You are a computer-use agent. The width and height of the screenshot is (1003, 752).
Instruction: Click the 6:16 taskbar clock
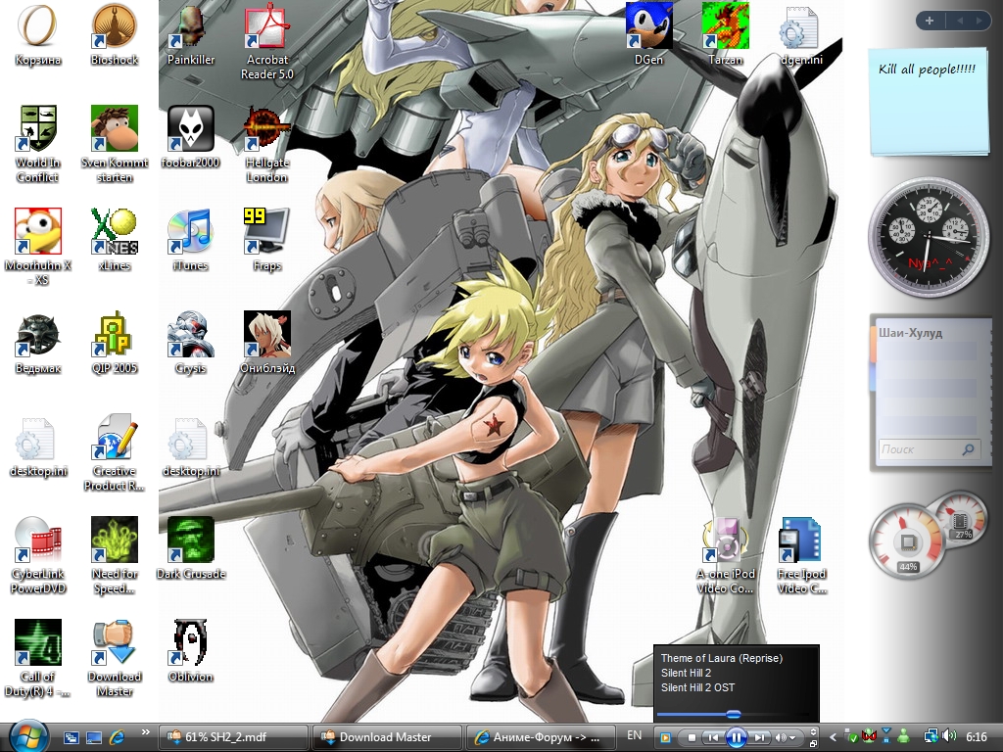[977, 737]
